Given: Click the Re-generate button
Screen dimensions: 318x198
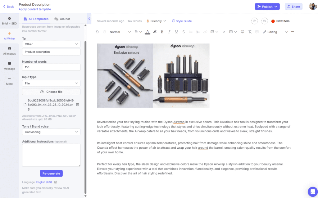Looking at the screenshot, I should [51, 173].
